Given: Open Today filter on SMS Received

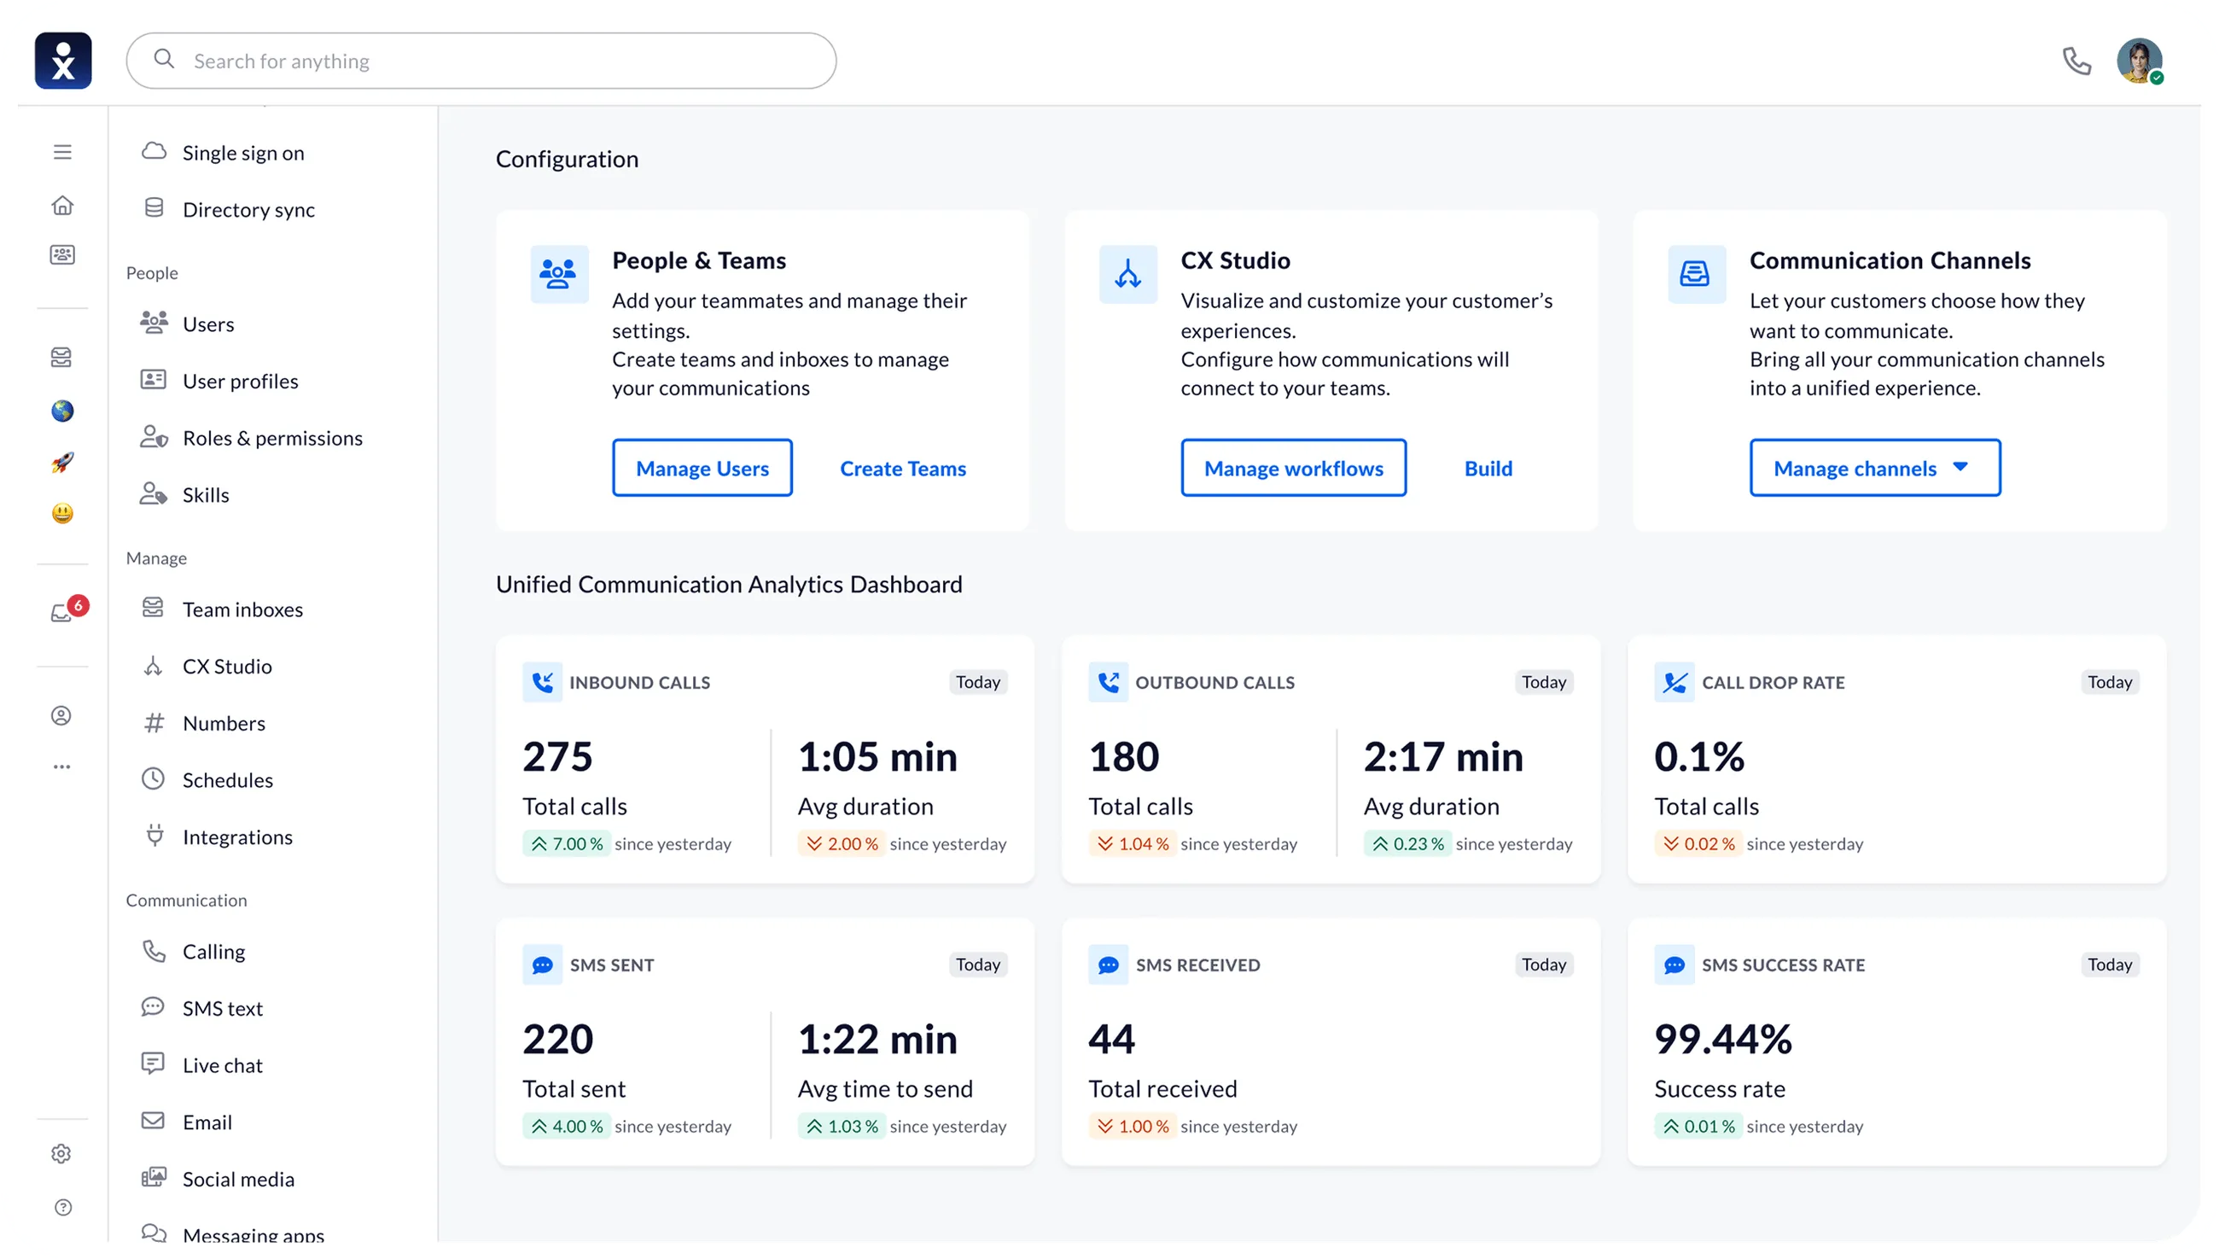Looking at the screenshot, I should pyautogui.click(x=1544, y=965).
